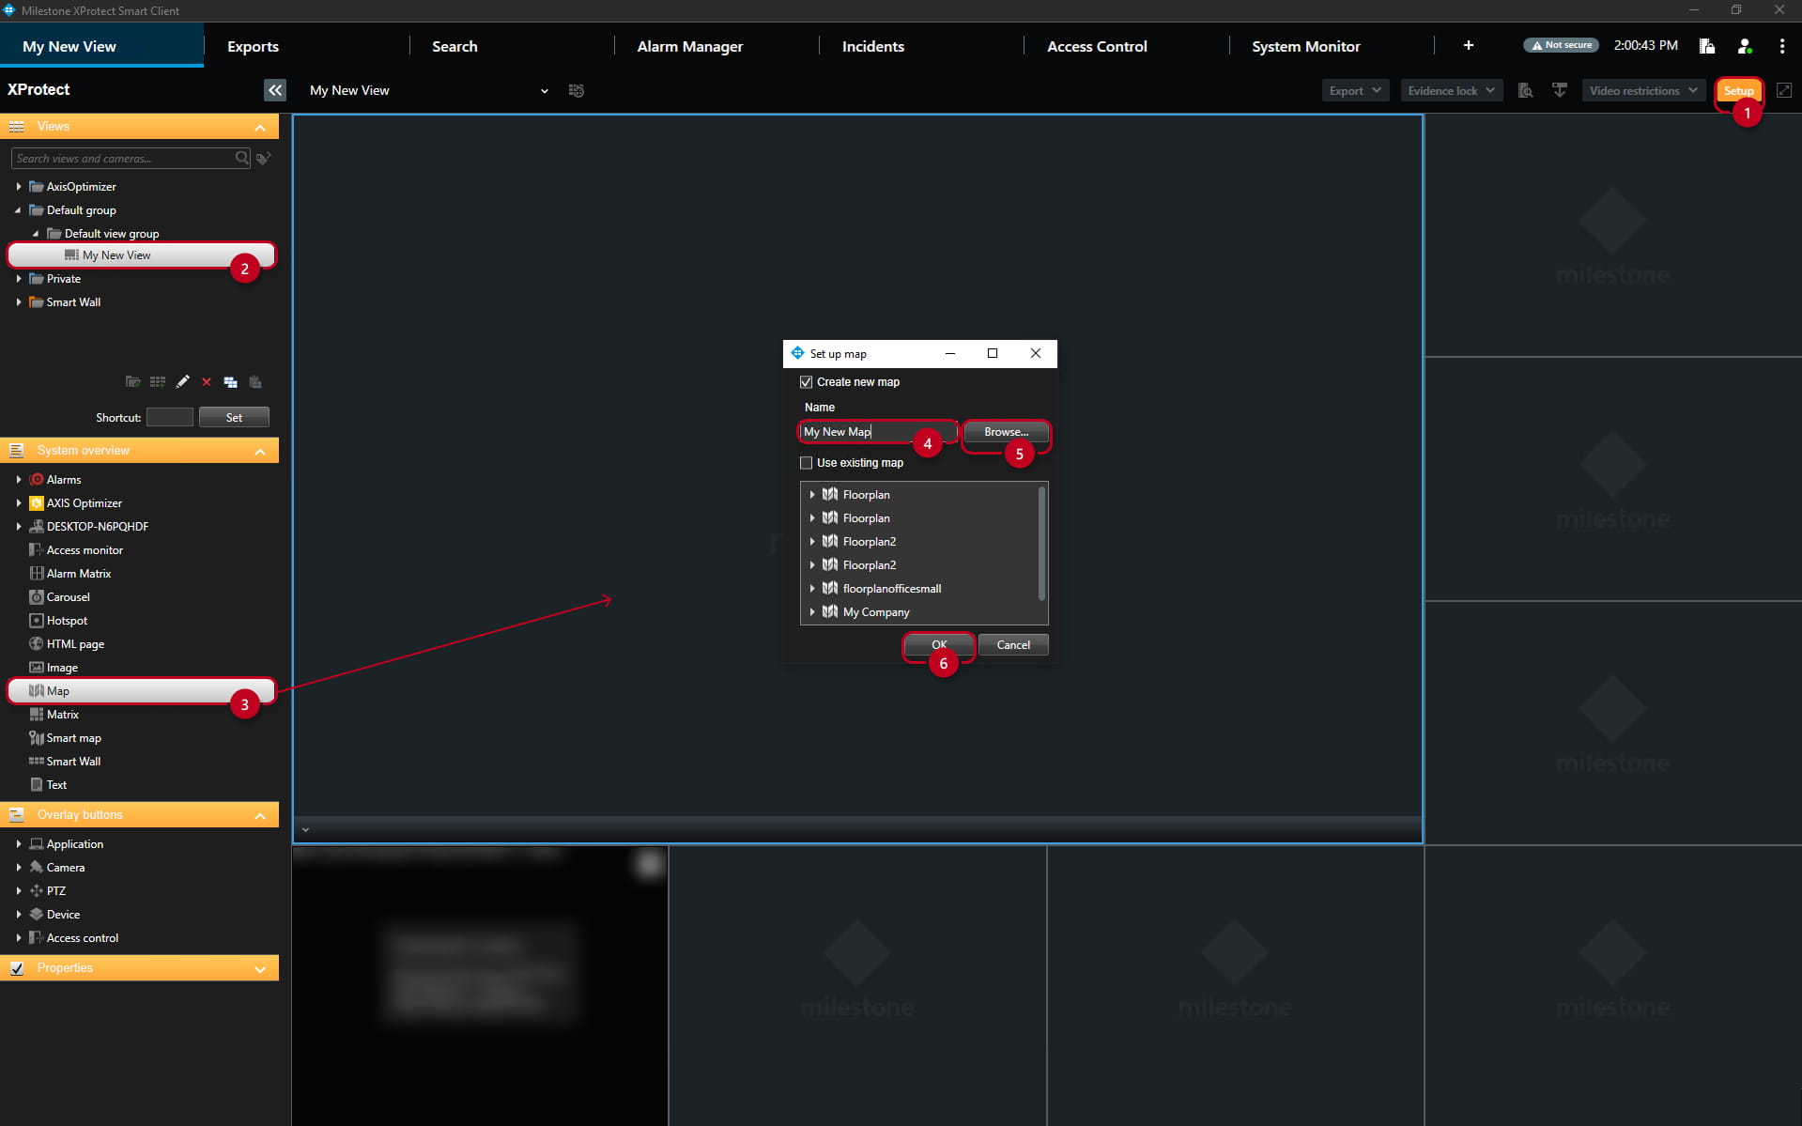The width and height of the screenshot is (1802, 1126).
Task: Collapse the Default group folder
Action: (x=18, y=210)
